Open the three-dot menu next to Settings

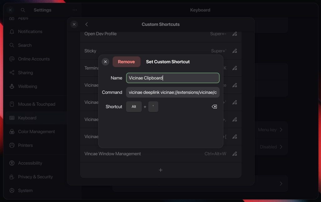tap(75, 10)
